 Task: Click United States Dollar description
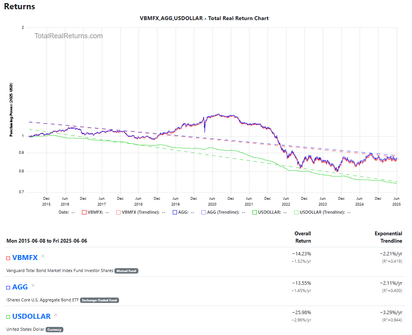click(26, 330)
